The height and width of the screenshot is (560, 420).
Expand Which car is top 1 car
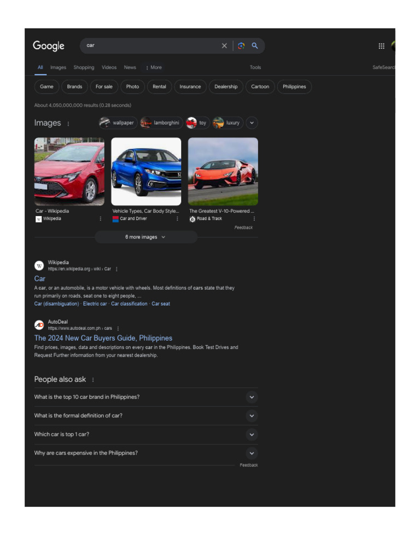146,435
